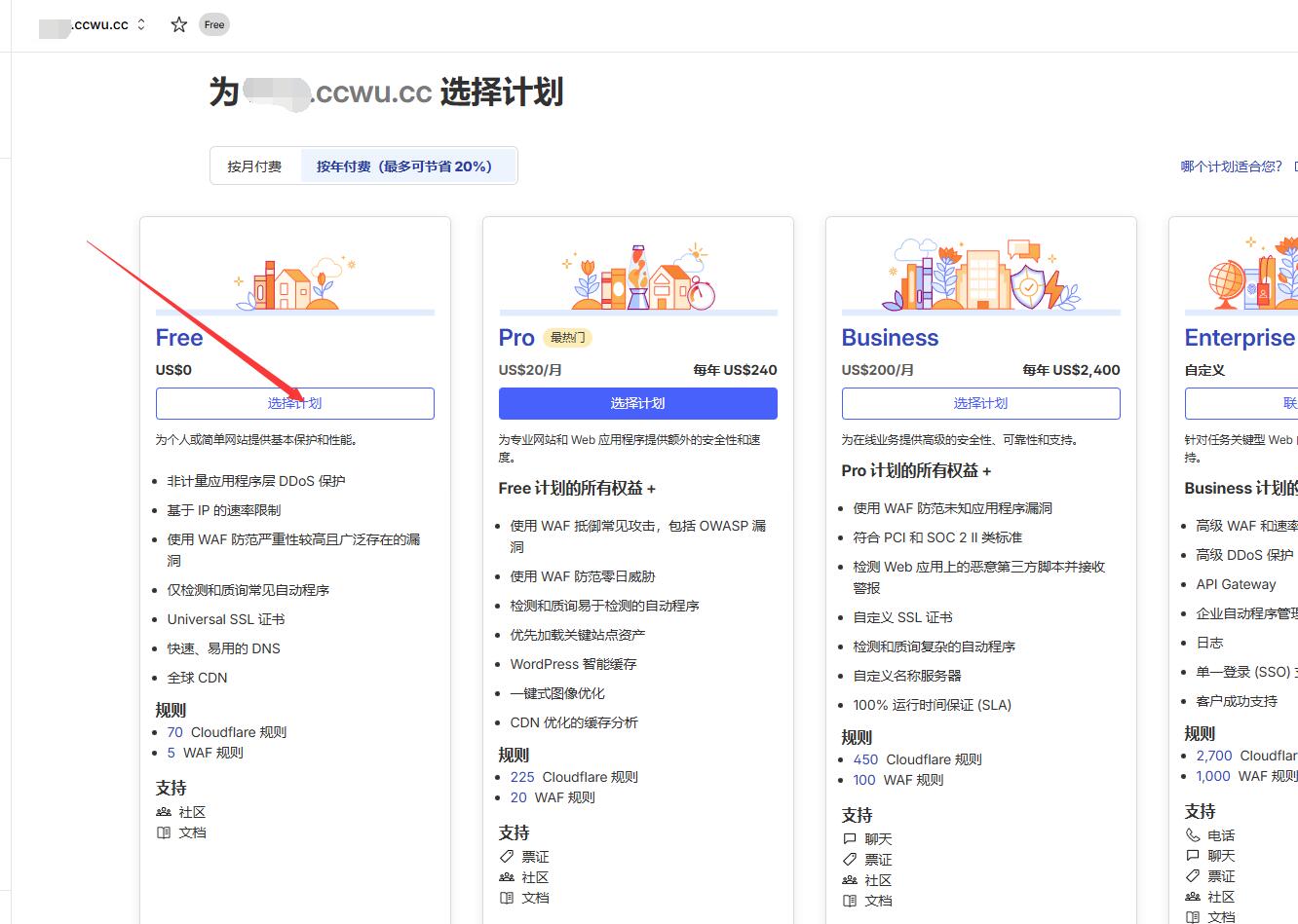Click the 符合 PCI 和 SOC 2 II 类标准 feature
Screen dimensions: 1298x924
point(937,537)
